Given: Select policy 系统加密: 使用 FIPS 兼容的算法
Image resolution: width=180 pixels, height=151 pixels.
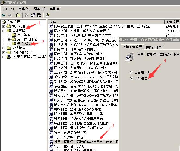Looking at the screenshot, I should pos(86,86).
